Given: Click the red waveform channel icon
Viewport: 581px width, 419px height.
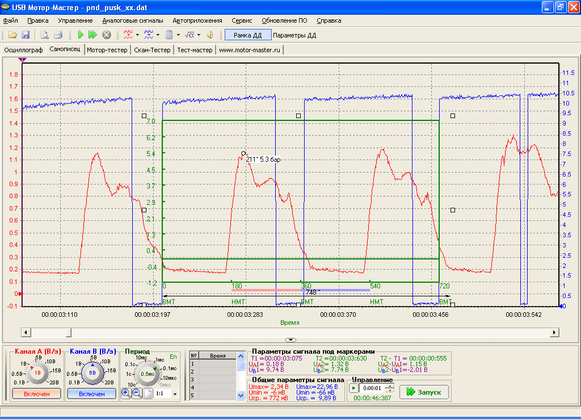Looking at the screenshot, I should pyautogui.click(x=128, y=35).
